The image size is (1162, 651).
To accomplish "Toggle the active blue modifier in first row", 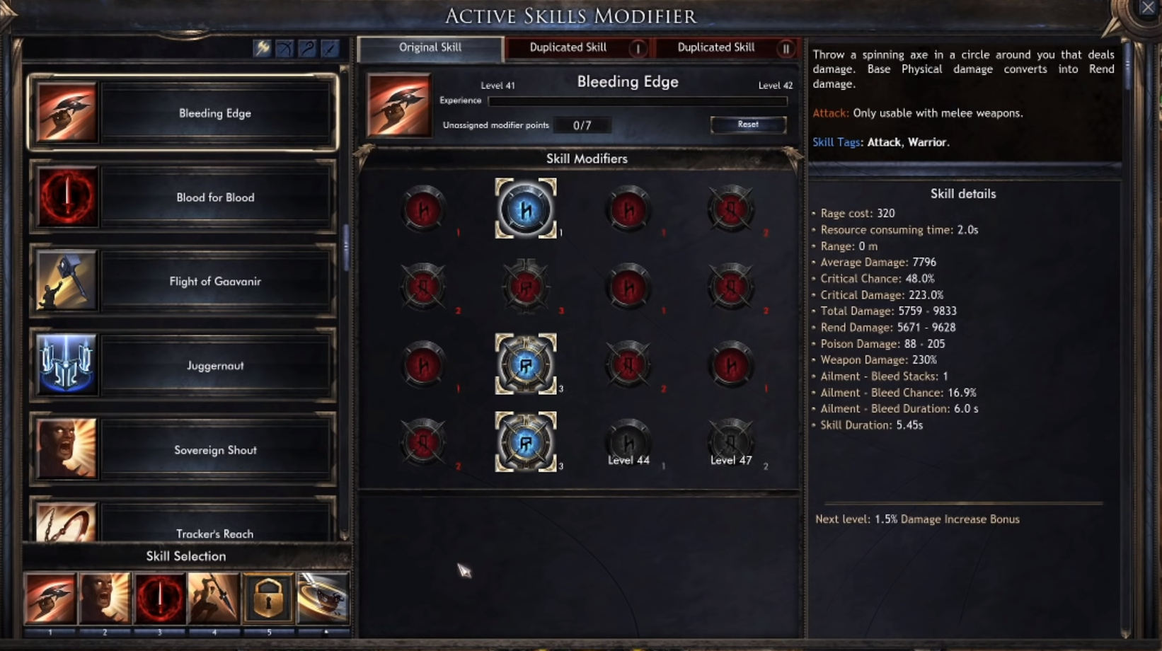I will tap(525, 209).
